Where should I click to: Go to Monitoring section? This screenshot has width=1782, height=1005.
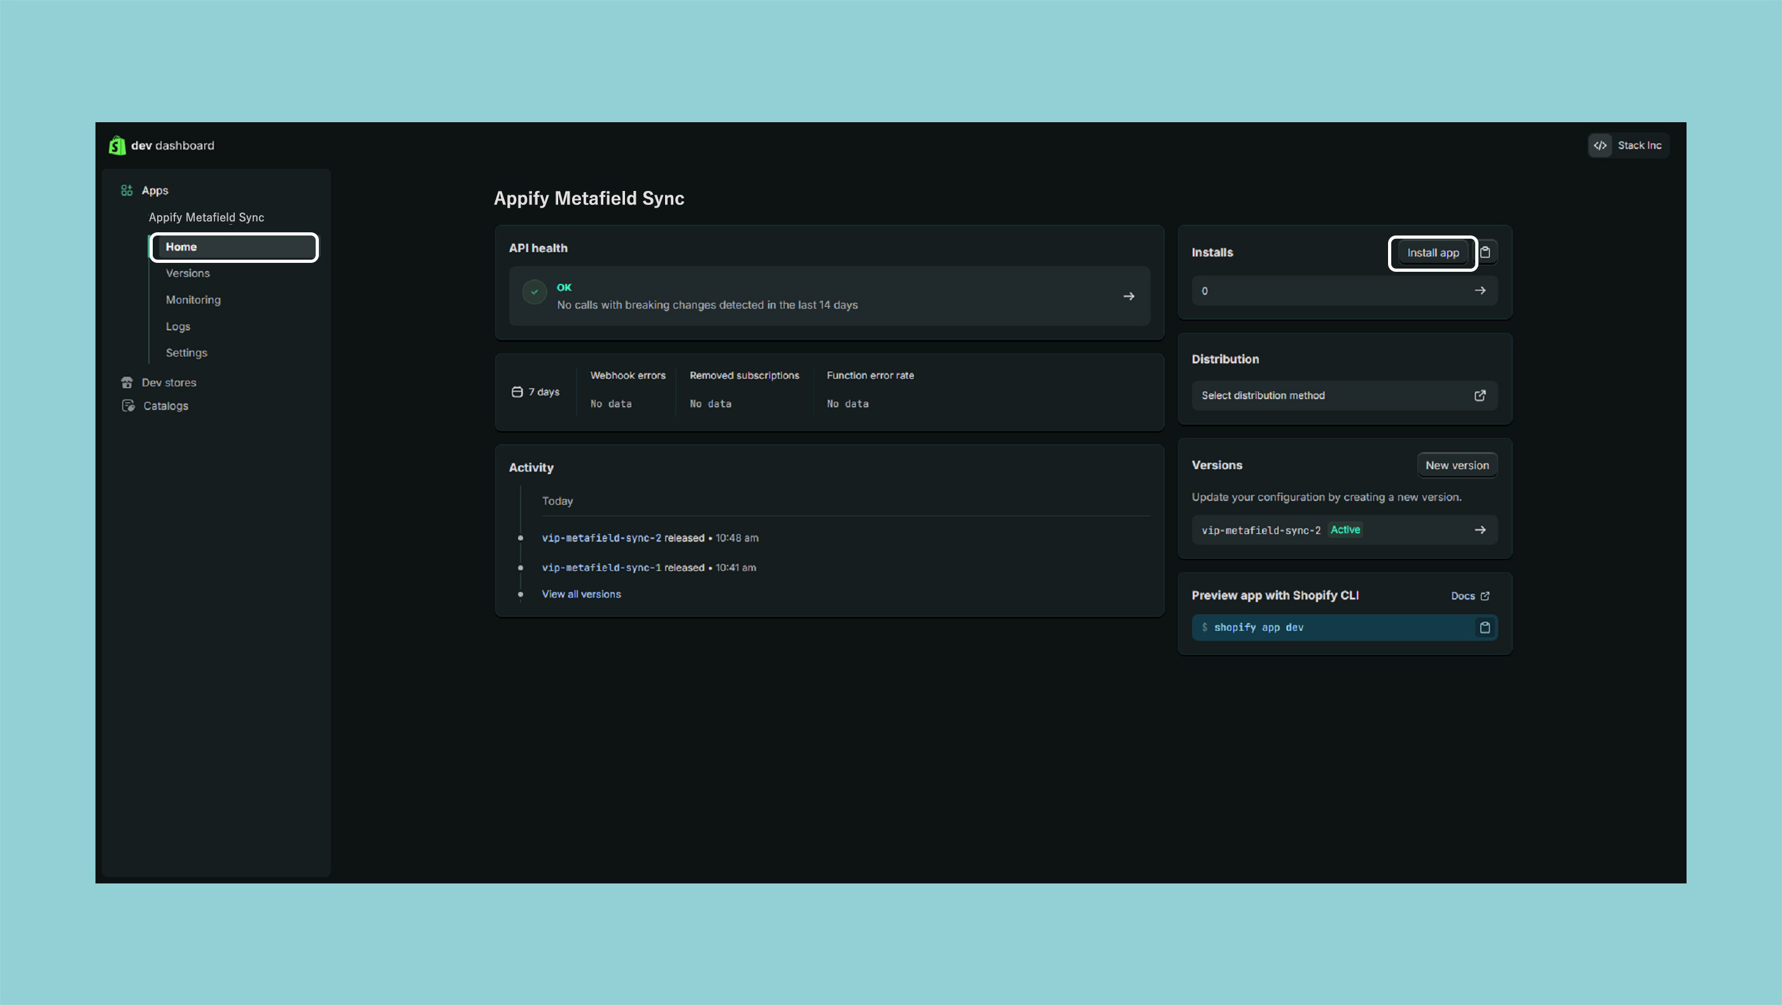click(x=193, y=300)
